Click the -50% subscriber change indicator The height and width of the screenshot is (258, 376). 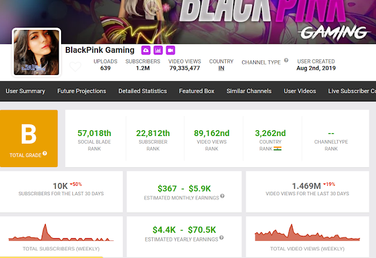tap(76, 184)
